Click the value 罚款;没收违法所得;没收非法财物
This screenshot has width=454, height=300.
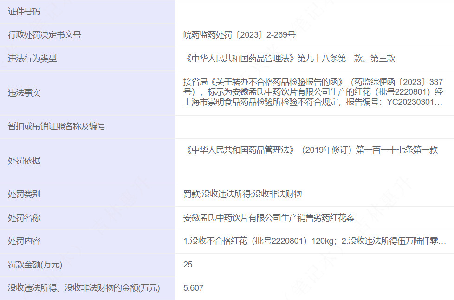click(243, 194)
